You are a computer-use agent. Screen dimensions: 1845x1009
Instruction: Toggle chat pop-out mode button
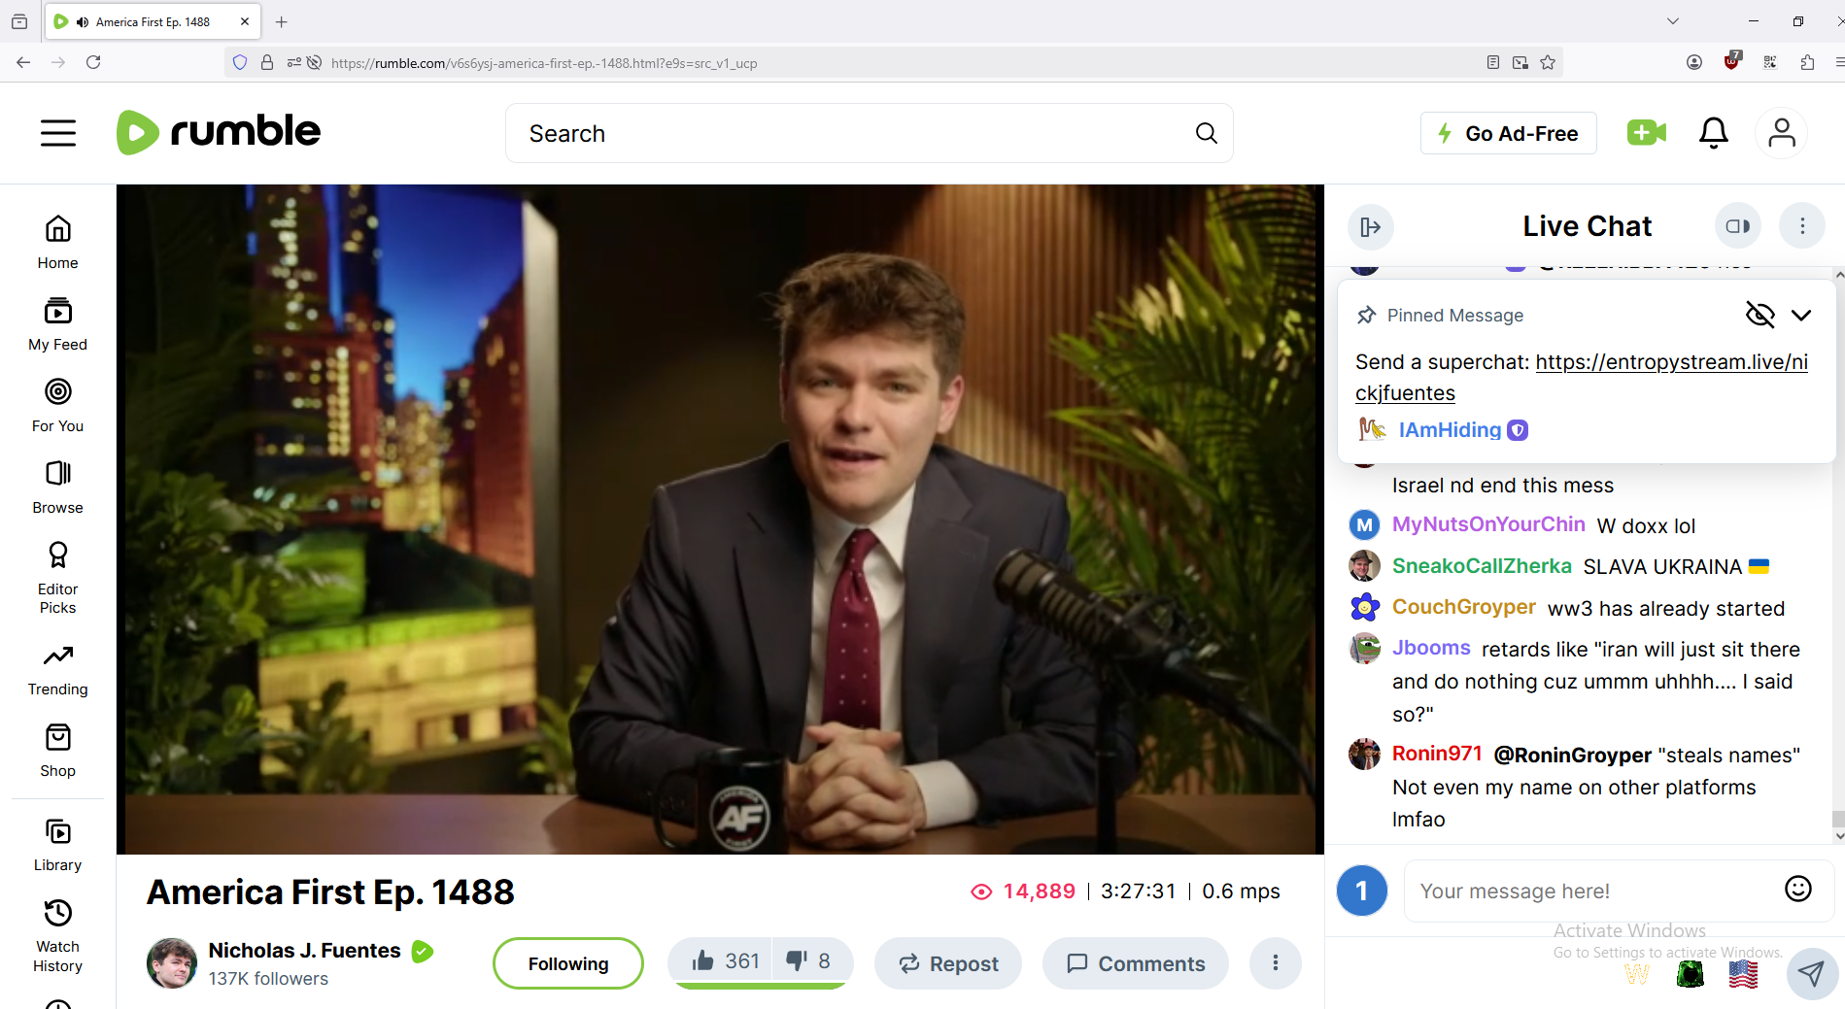pos(1737,226)
